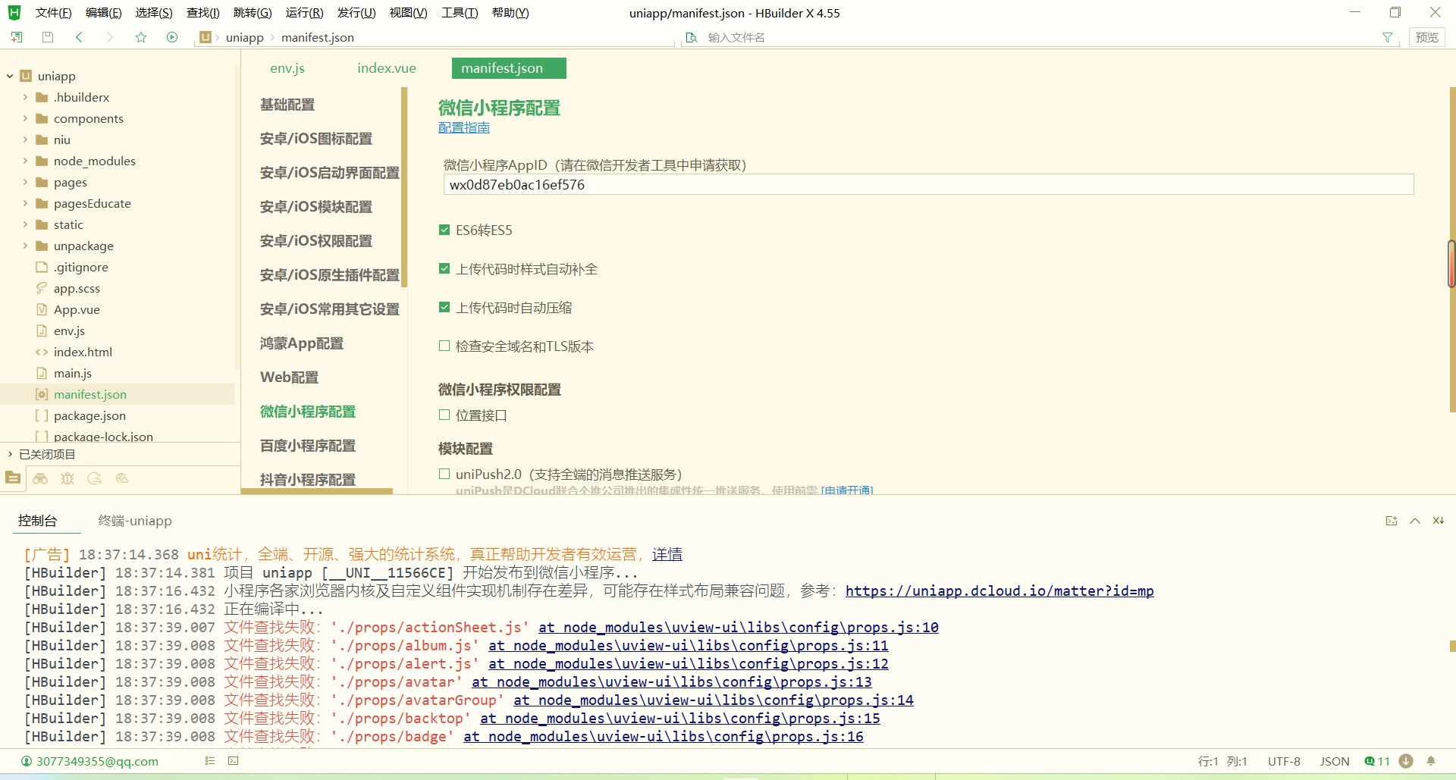Click the config category list vertical scrollbar

click(404, 187)
